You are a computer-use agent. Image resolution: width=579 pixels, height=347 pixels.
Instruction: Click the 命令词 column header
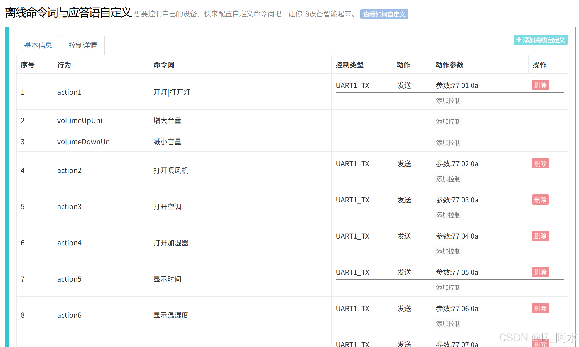tap(164, 65)
